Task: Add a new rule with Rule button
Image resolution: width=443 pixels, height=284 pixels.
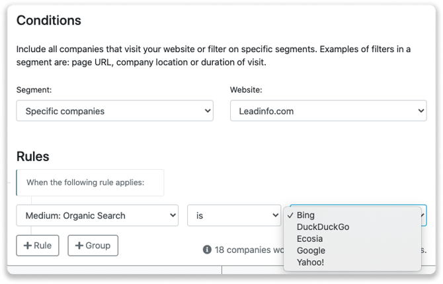Action: pyautogui.click(x=38, y=246)
